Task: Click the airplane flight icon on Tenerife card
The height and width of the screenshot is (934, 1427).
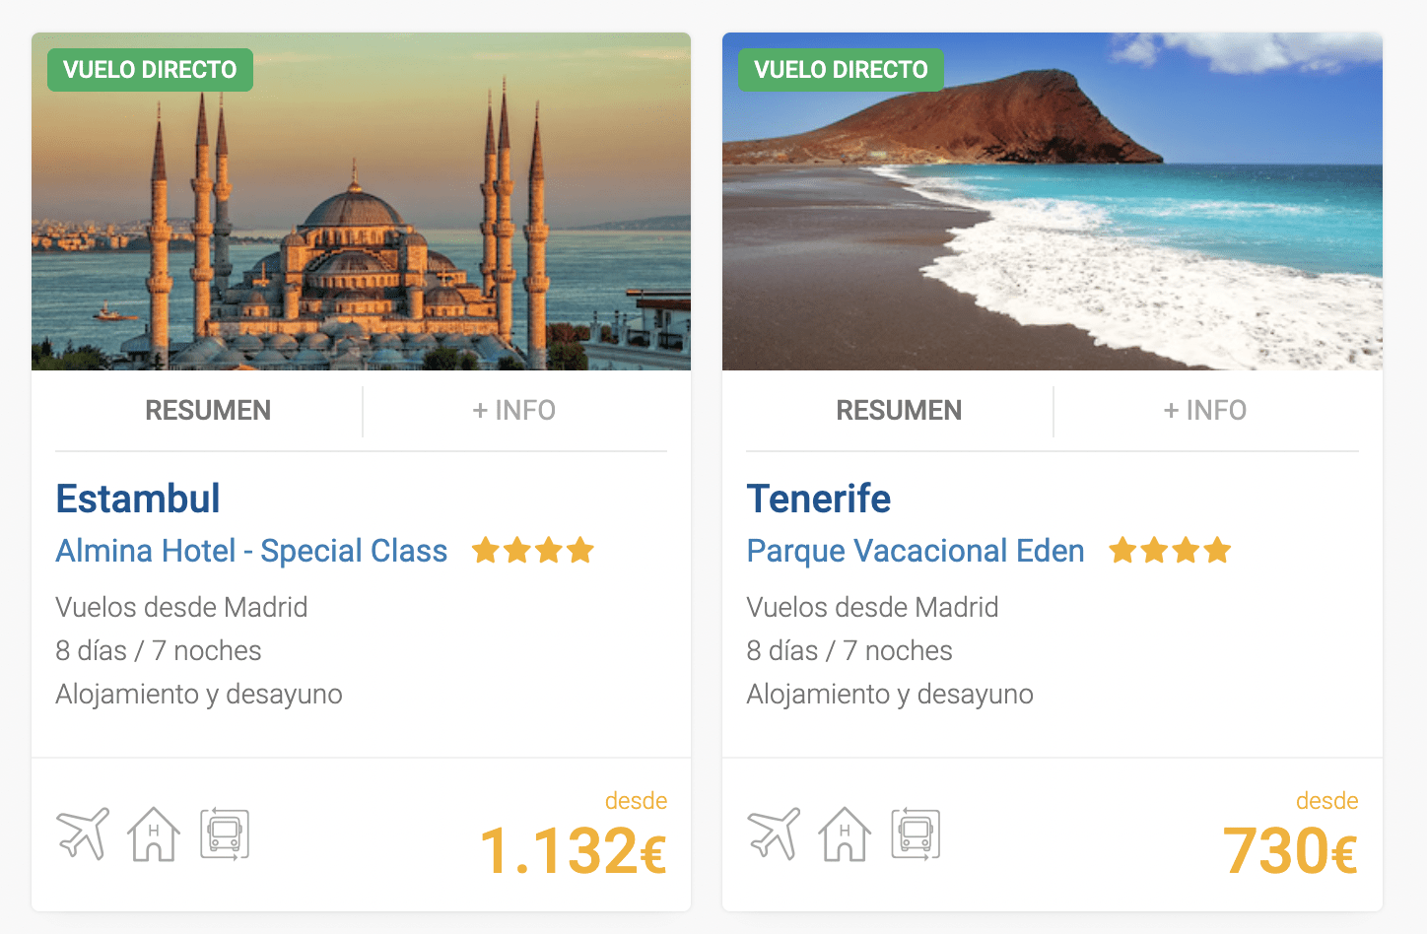Action: [774, 834]
